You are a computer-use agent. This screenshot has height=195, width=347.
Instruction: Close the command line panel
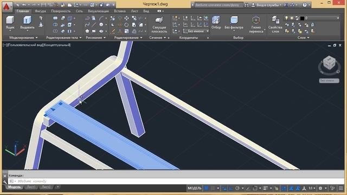(x=5, y=176)
